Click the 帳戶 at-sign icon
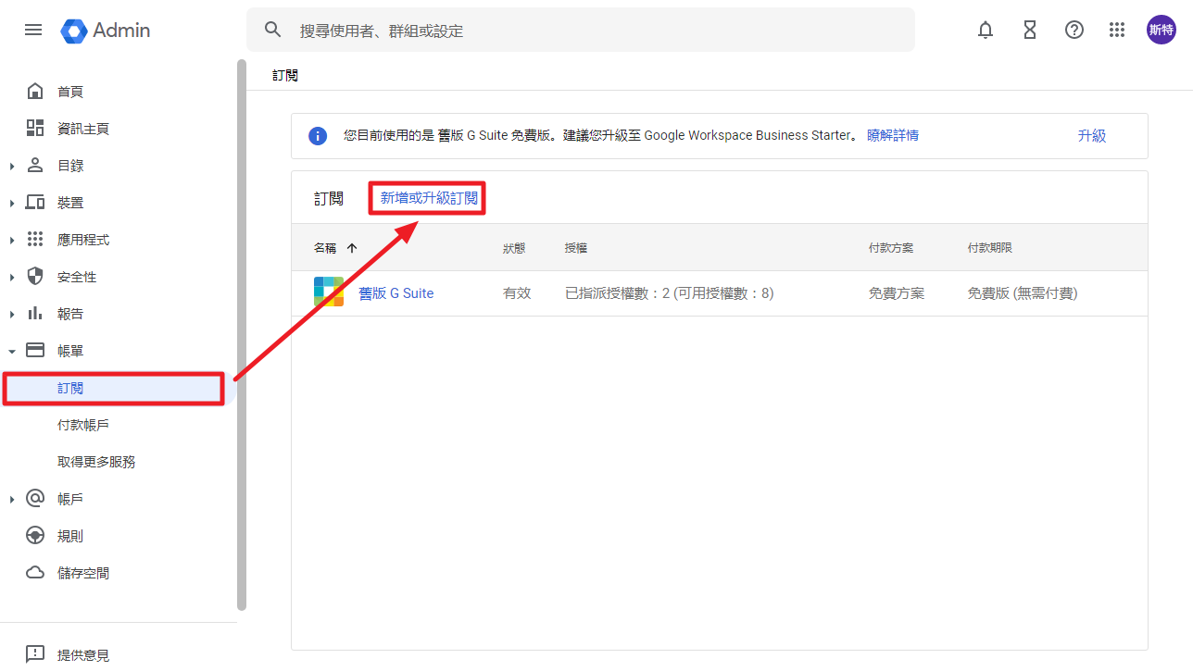The width and height of the screenshot is (1193, 671). point(35,498)
